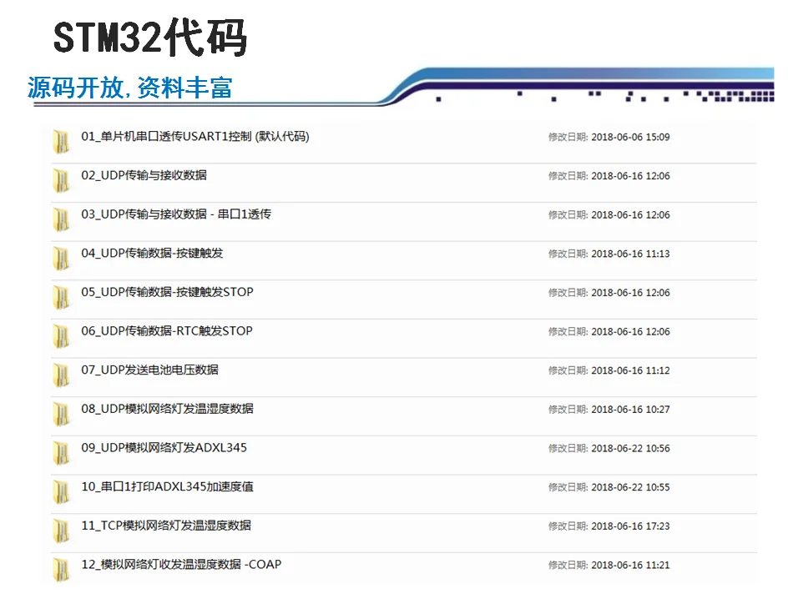Select the 04_UDP传输数据-按键触发 folder name

click(152, 254)
